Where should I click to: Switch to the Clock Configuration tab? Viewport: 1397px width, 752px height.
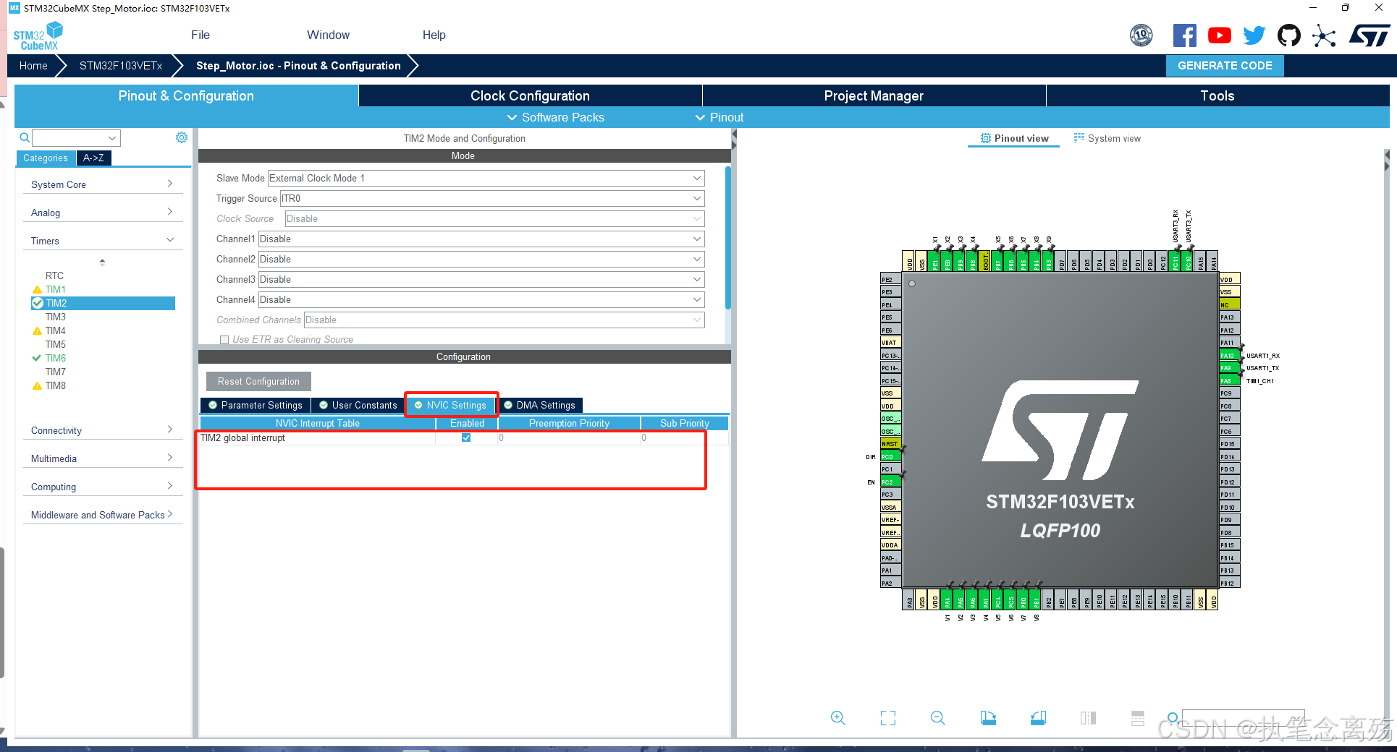click(529, 95)
